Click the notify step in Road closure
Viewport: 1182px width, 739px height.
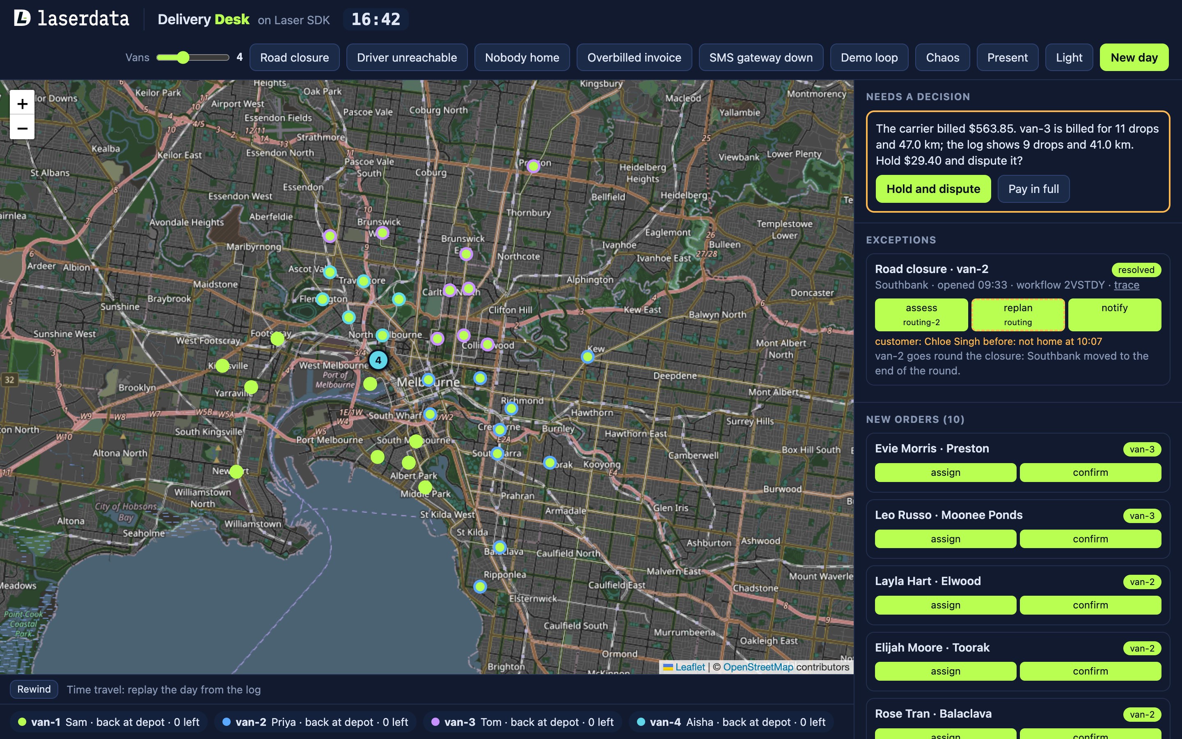pyautogui.click(x=1115, y=315)
